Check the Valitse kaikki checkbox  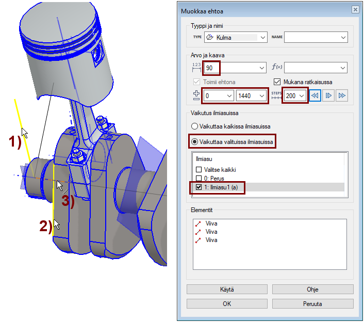199,170
